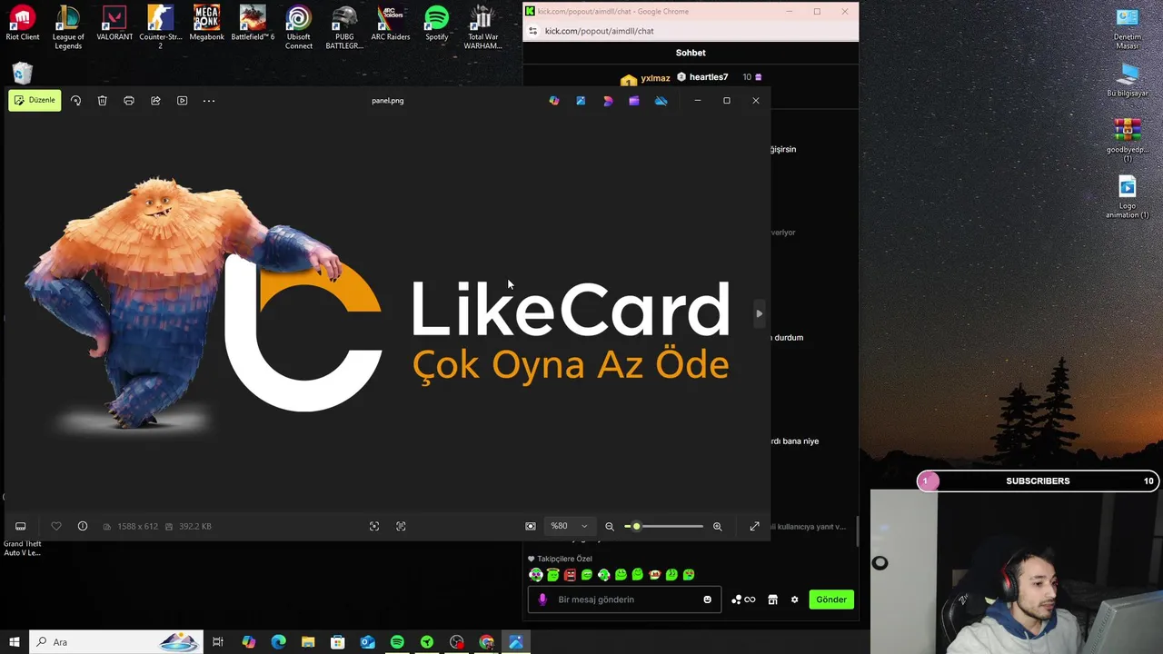This screenshot has width=1163, height=654.
Task: Click the Düzenle edit button in Photos
Action: coord(35,100)
